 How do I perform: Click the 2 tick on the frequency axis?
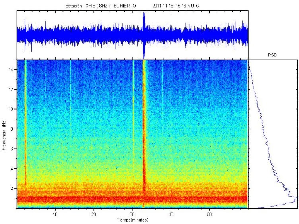tap(13, 188)
